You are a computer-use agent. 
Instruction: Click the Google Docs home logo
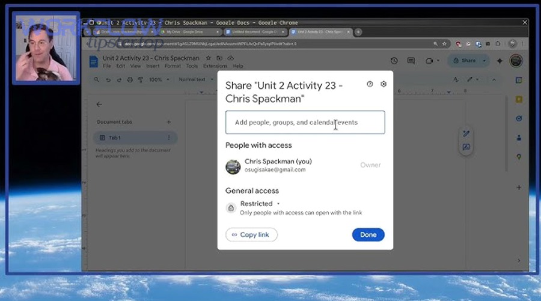pyautogui.click(x=94, y=62)
